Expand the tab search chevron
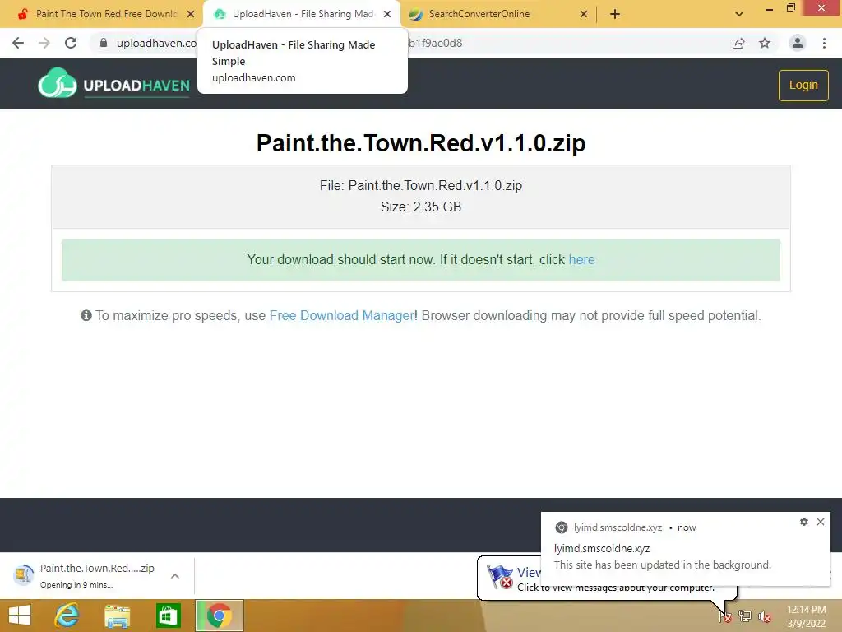842x632 pixels. tap(739, 14)
